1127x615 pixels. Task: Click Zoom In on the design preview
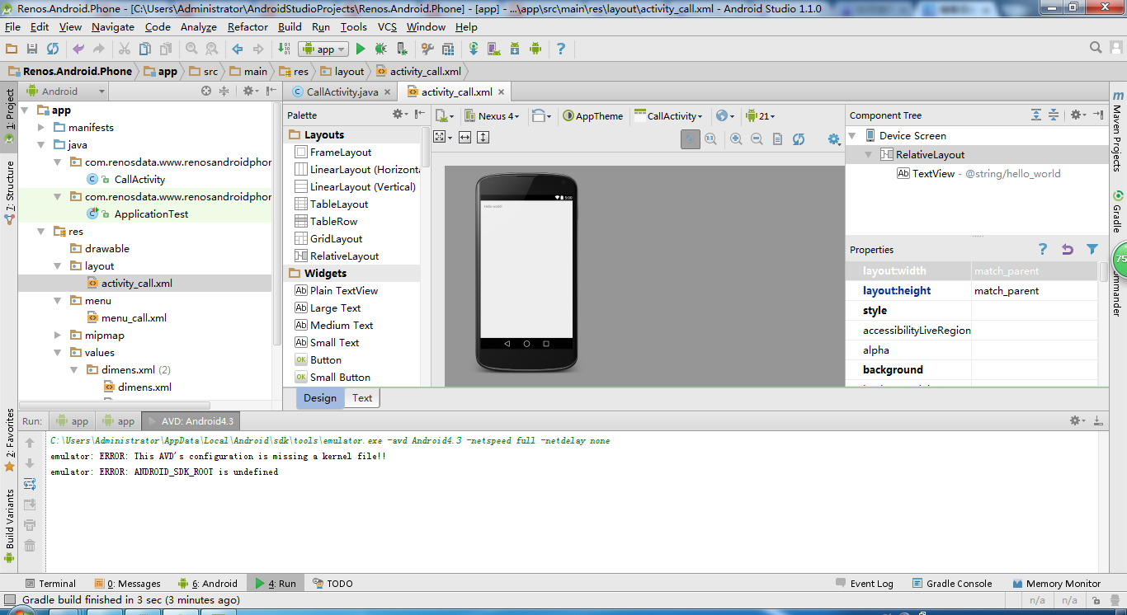[x=736, y=139]
